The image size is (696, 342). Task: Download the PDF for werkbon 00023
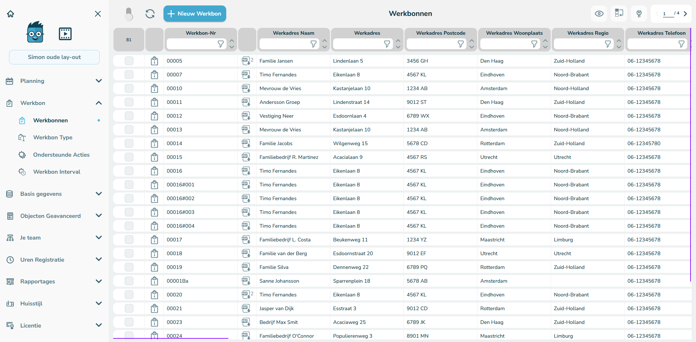[246, 322]
